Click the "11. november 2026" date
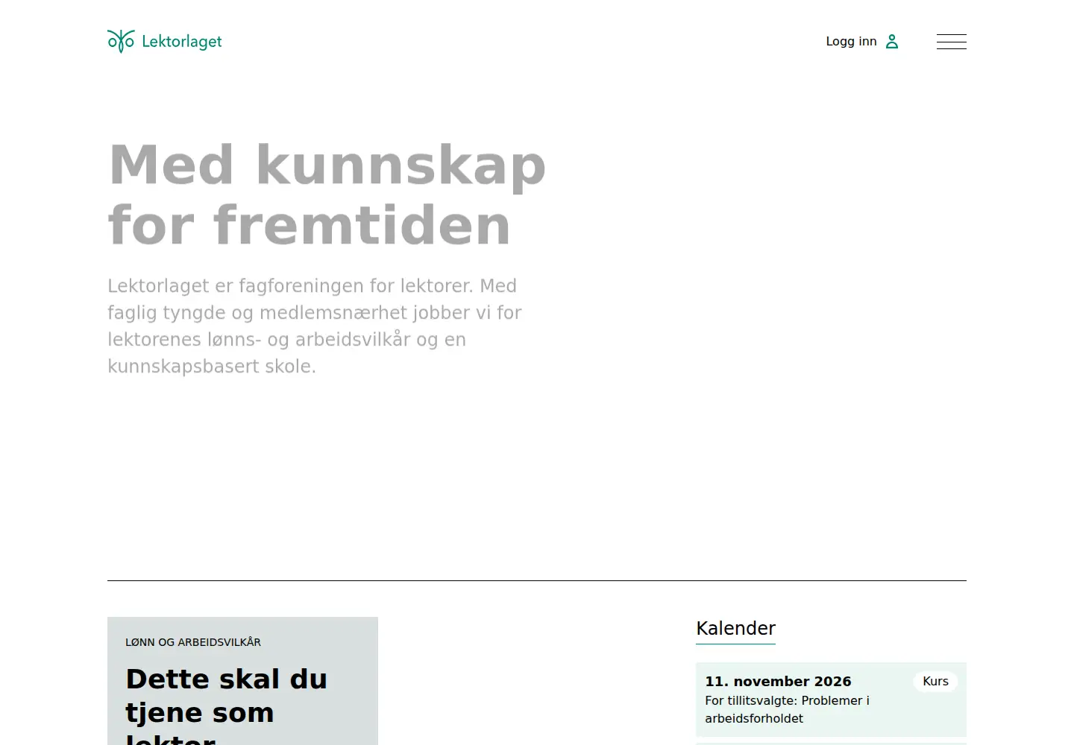The image size is (1074, 745). point(778,681)
